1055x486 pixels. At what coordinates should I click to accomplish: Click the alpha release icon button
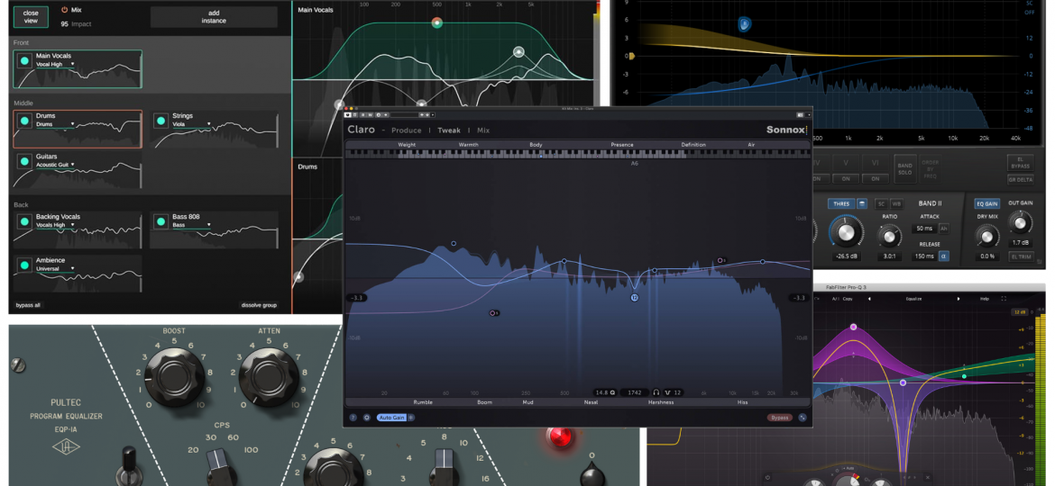944,256
